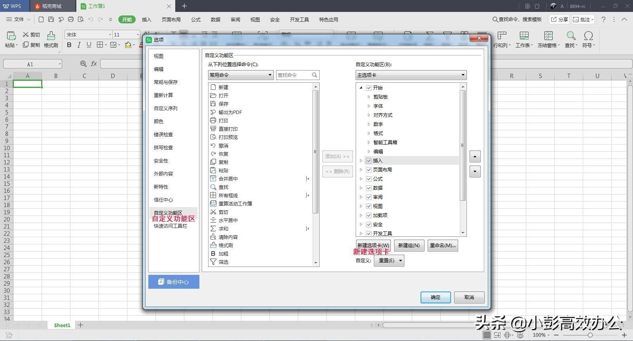Toggle Underline formatting in the ribbon
The width and height of the screenshot is (633, 341).
(x=89, y=45)
